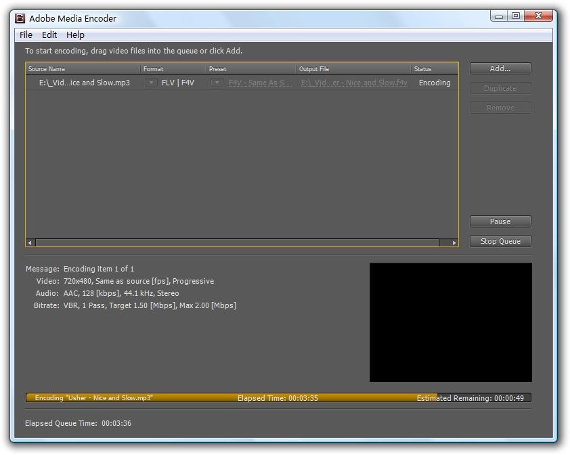Viewport: 570px width, 455px height.
Task: Click the Stop Queue button
Action: point(500,241)
